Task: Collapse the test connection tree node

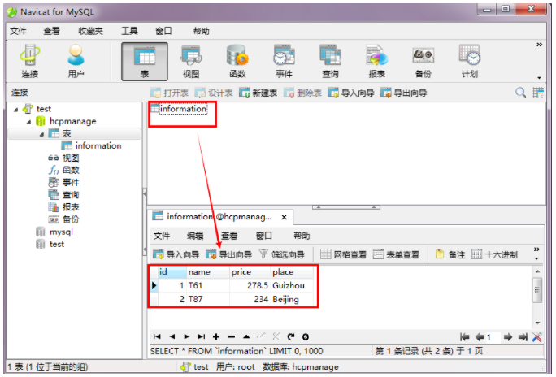Action: point(15,110)
